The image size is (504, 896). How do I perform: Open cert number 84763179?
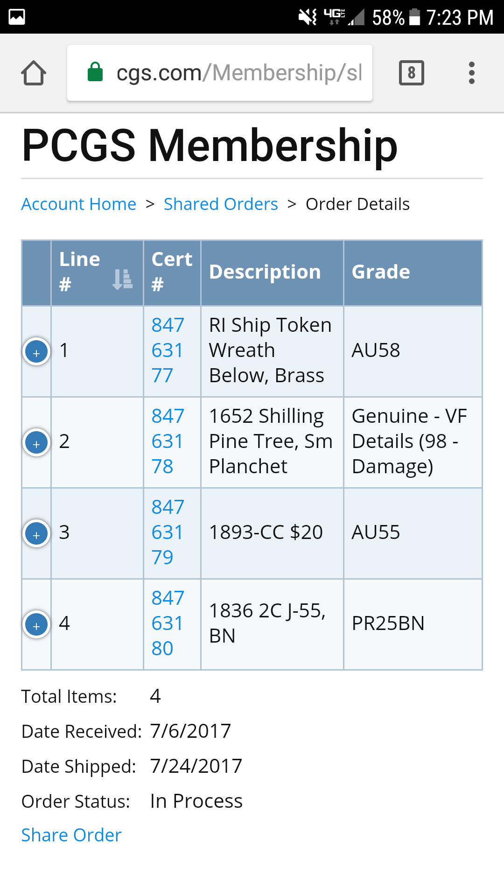pyautogui.click(x=168, y=532)
